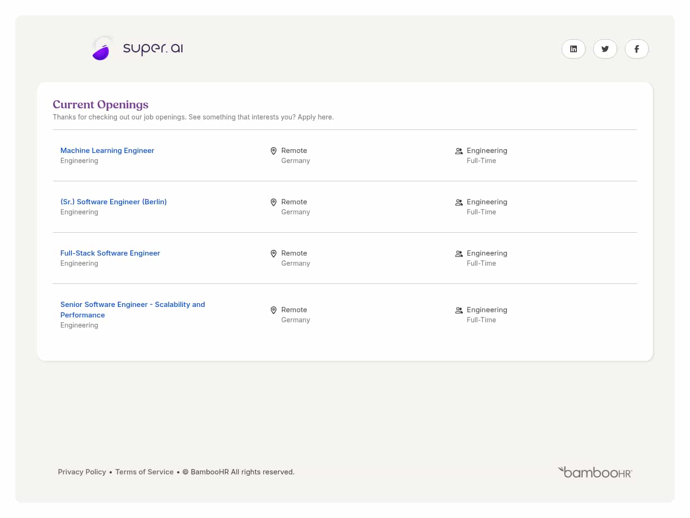Go to Terms of Service
This screenshot has height=518, width=690.
click(144, 472)
